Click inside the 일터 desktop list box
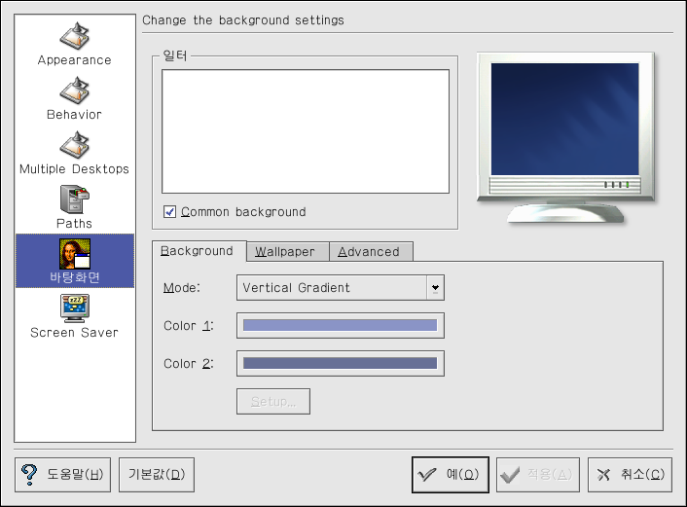 [305, 131]
